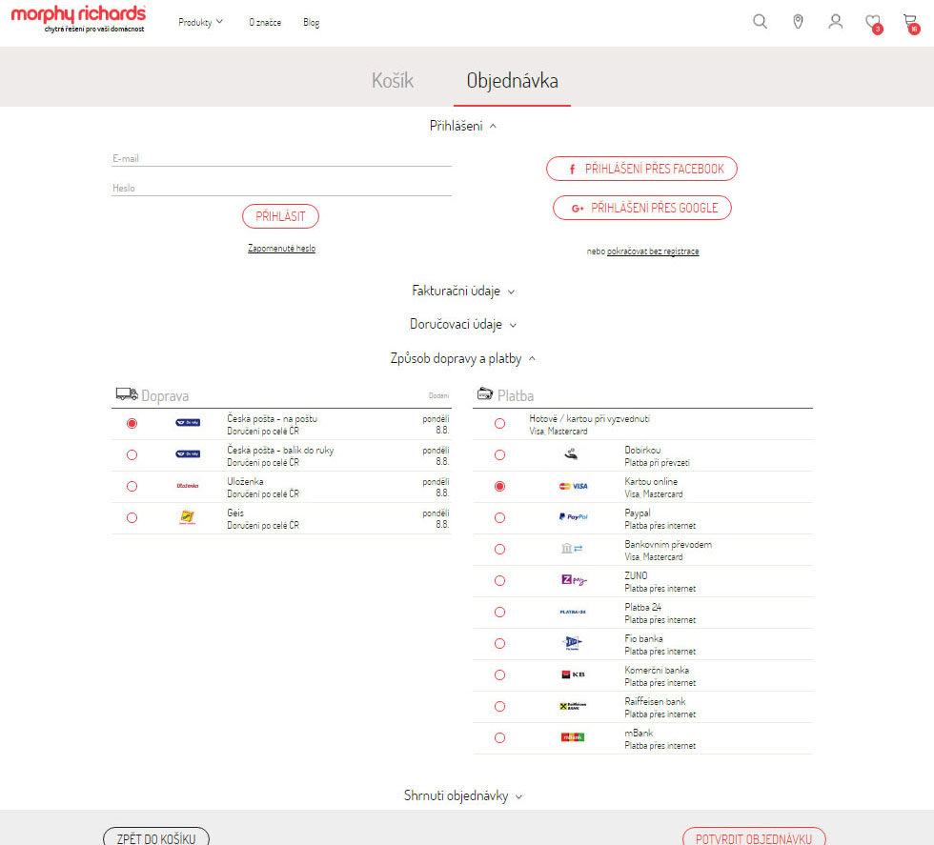This screenshot has width=934, height=845.
Task: Choose Platba 24 payment radio
Action: pos(499,613)
